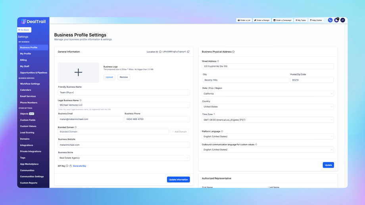365x205 pixels.
Task: Show Platform Language info icon
Action: point(222,132)
